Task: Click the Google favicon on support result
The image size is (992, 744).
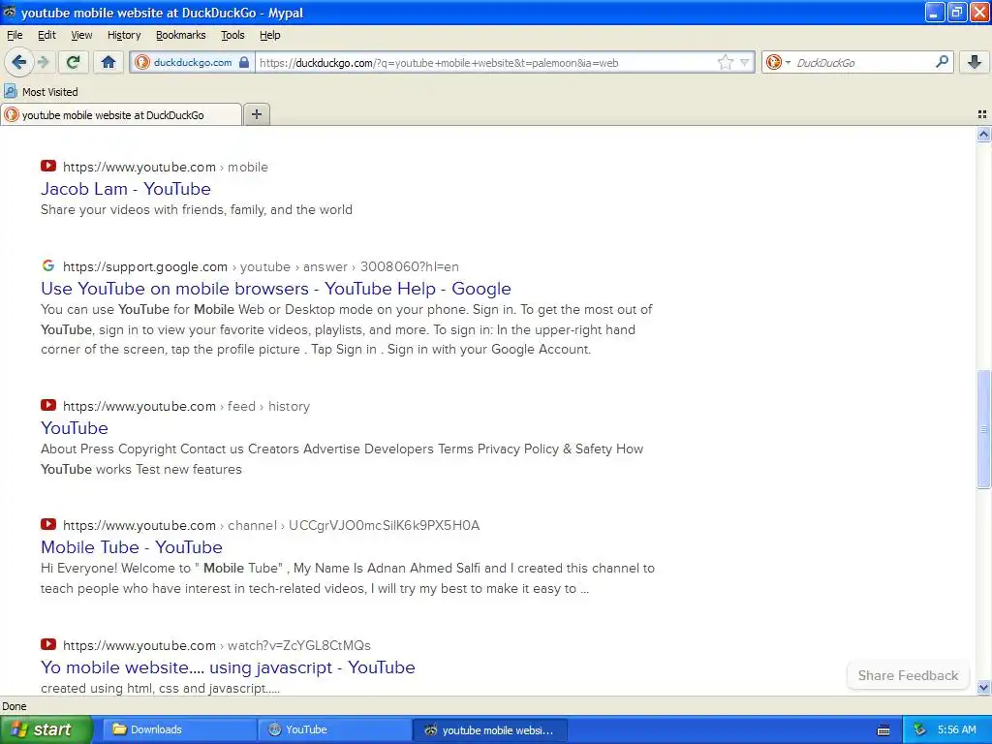Action: [x=48, y=265]
